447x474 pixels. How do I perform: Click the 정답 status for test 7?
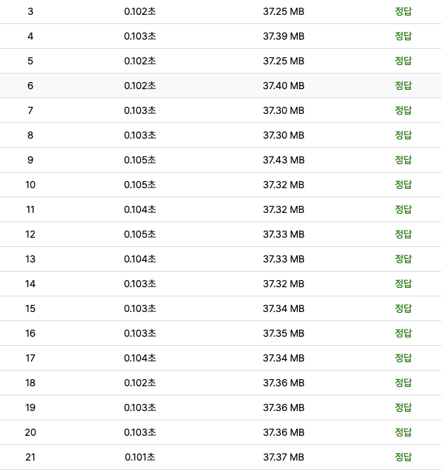pyautogui.click(x=403, y=110)
